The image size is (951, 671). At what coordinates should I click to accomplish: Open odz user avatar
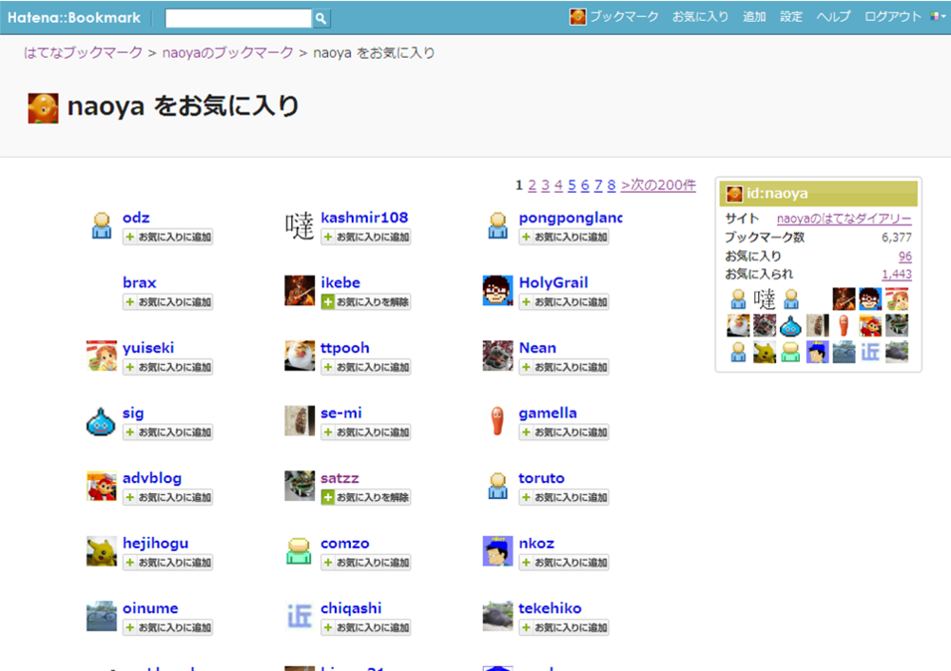click(x=102, y=225)
